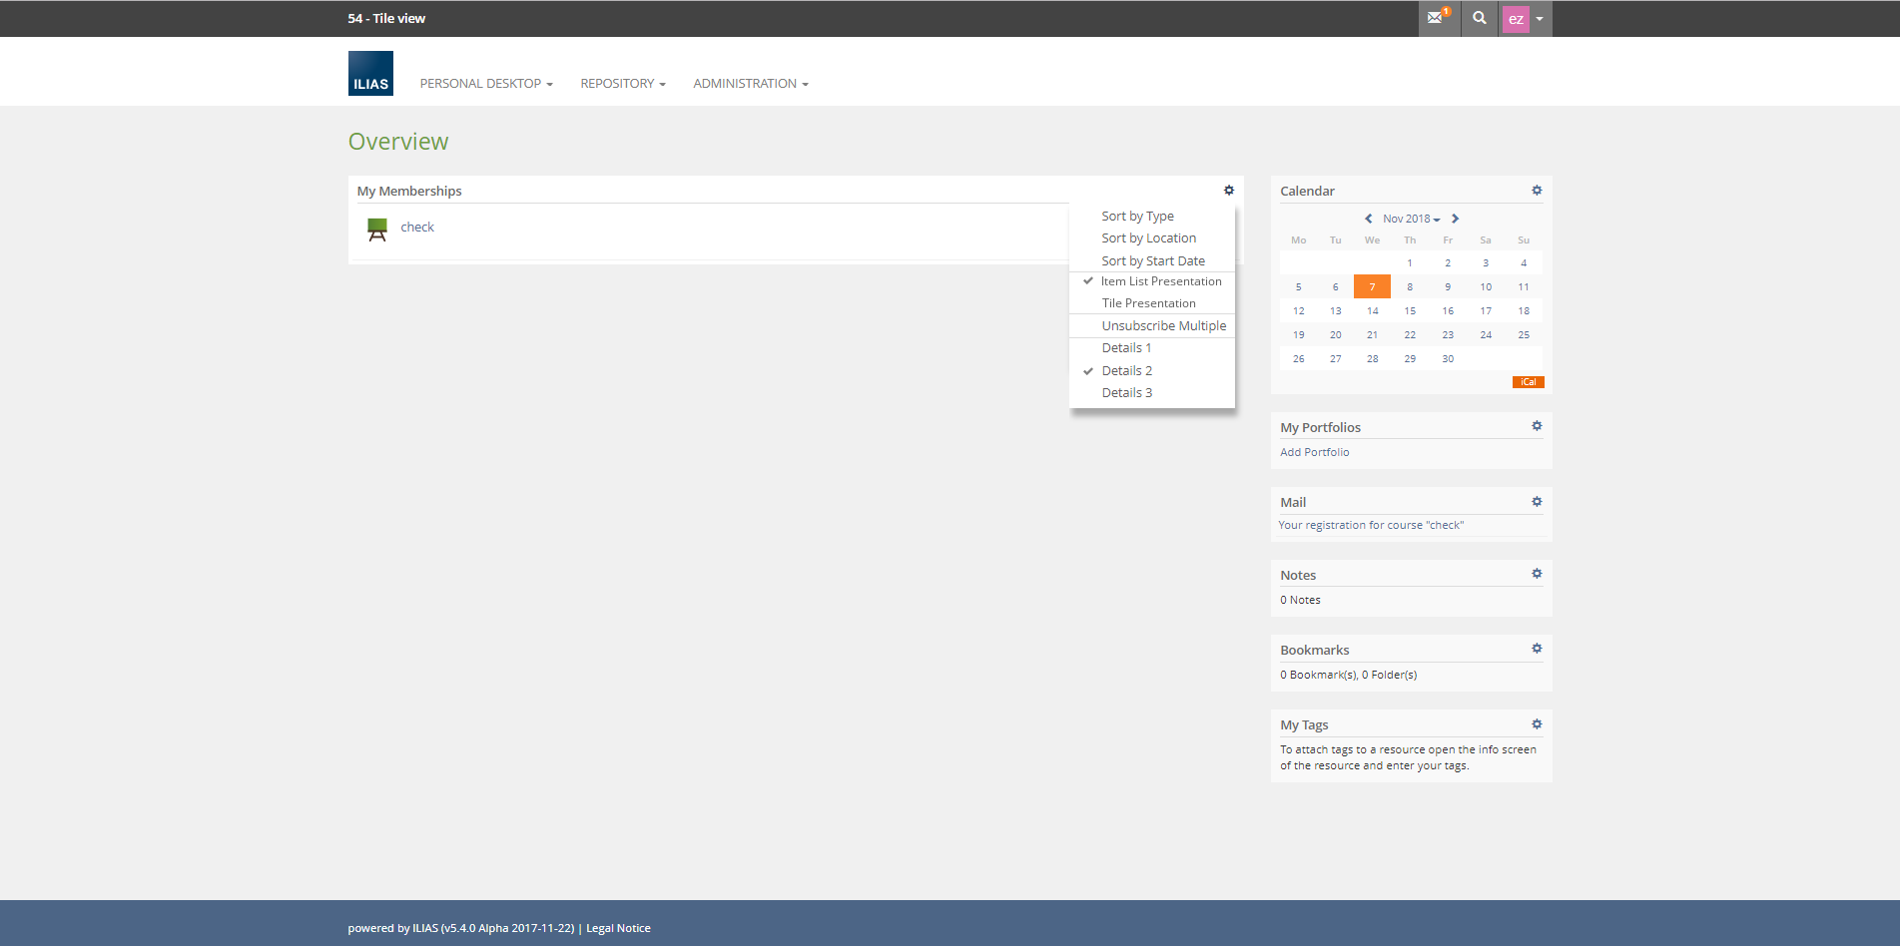Open the Bookmarks settings gear
The height and width of the screenshot is (946, 1900).
pyautogui.click(x=1537, y=649)
